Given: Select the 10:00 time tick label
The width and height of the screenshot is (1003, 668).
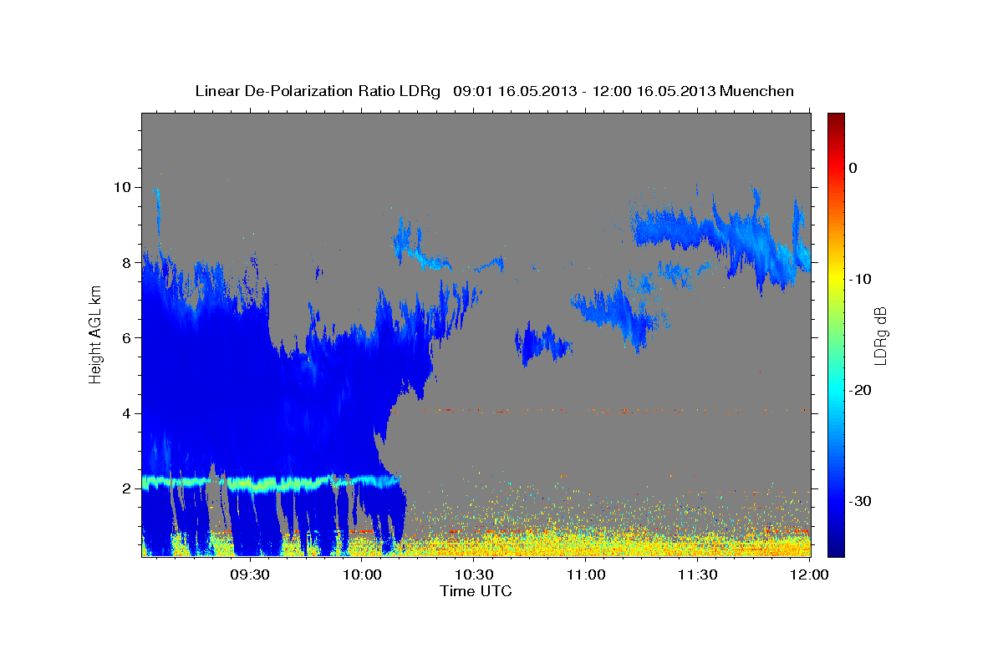Looking at the screenshot, I should coord(362,575).
